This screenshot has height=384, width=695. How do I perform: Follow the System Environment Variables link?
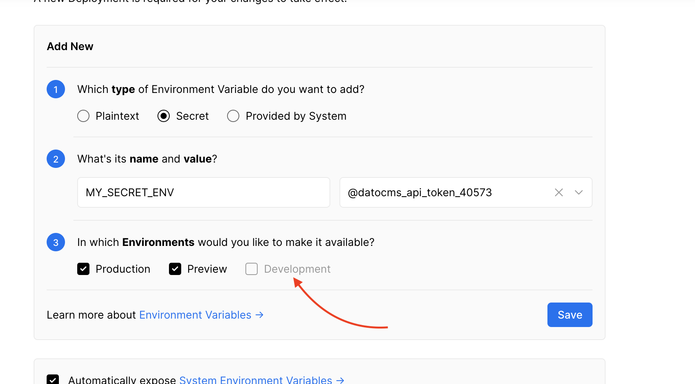255,379
